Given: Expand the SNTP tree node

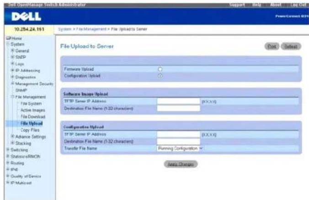Looking at the screenshot, I should [13, 57].
